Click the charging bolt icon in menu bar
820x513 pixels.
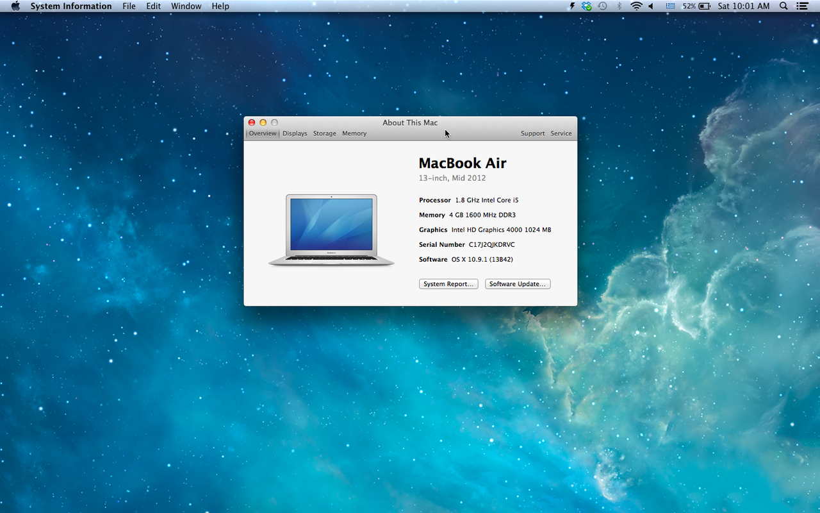tap(572, 6)
